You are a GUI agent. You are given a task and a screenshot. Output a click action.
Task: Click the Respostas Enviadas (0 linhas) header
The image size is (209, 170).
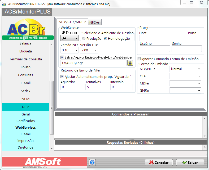[x=130, y=142]
